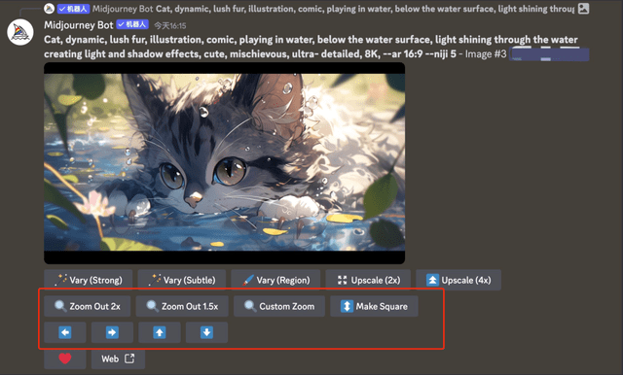Viewport: 623px width, 375px height.
Task: Select Zoom Out 1.5x
Action: point(182,306)
